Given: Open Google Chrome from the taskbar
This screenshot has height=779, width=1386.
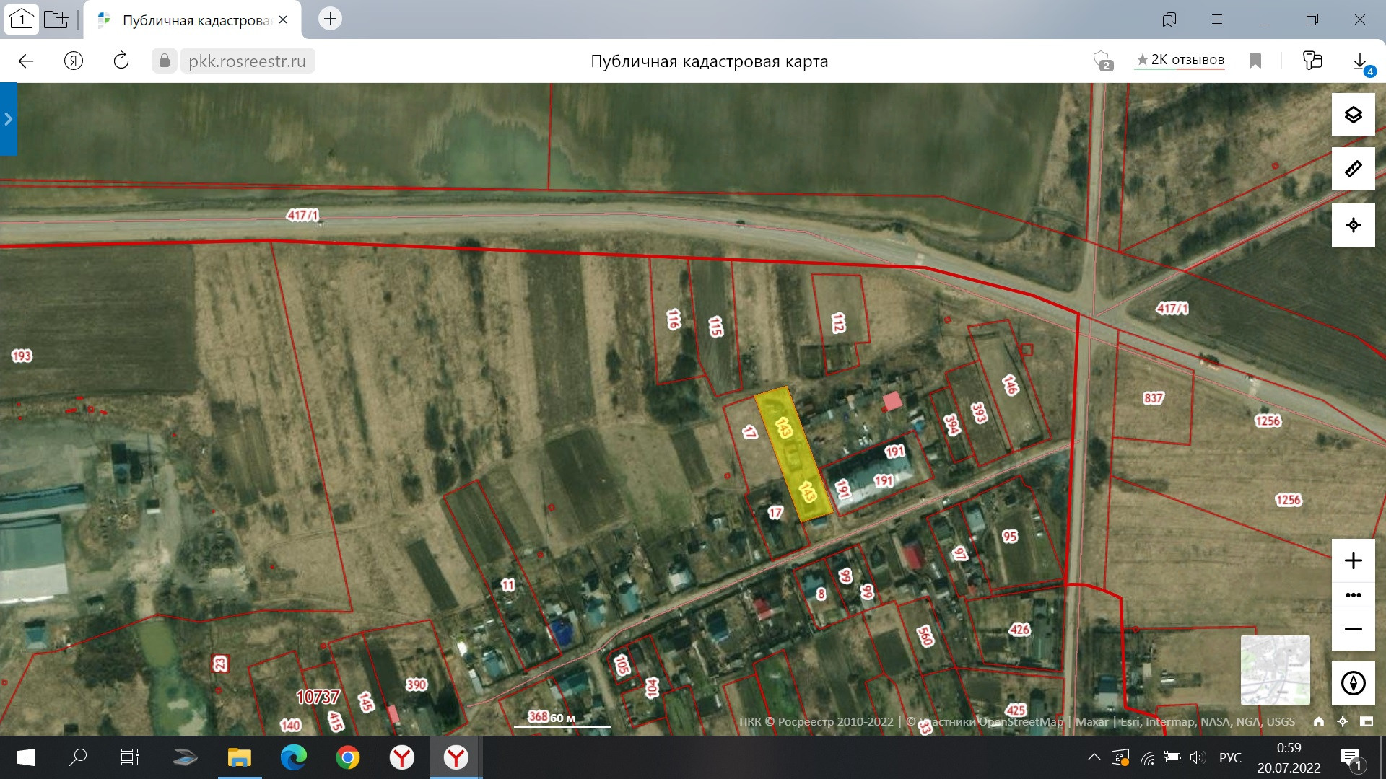Looking at the screenshot, I should (347, 757).
